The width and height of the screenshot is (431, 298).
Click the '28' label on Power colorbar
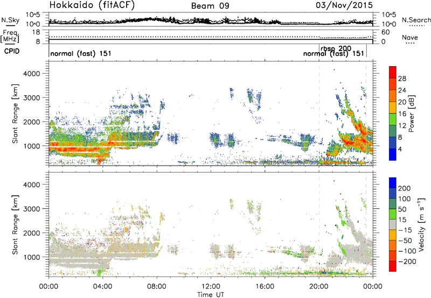click(x=402, y=79)
